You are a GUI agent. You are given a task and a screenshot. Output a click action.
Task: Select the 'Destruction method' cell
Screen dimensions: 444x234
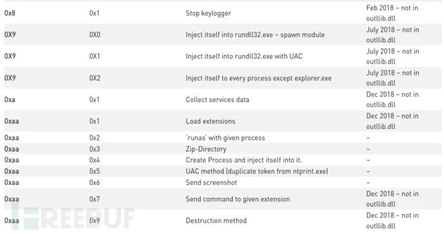coord(216,221)
